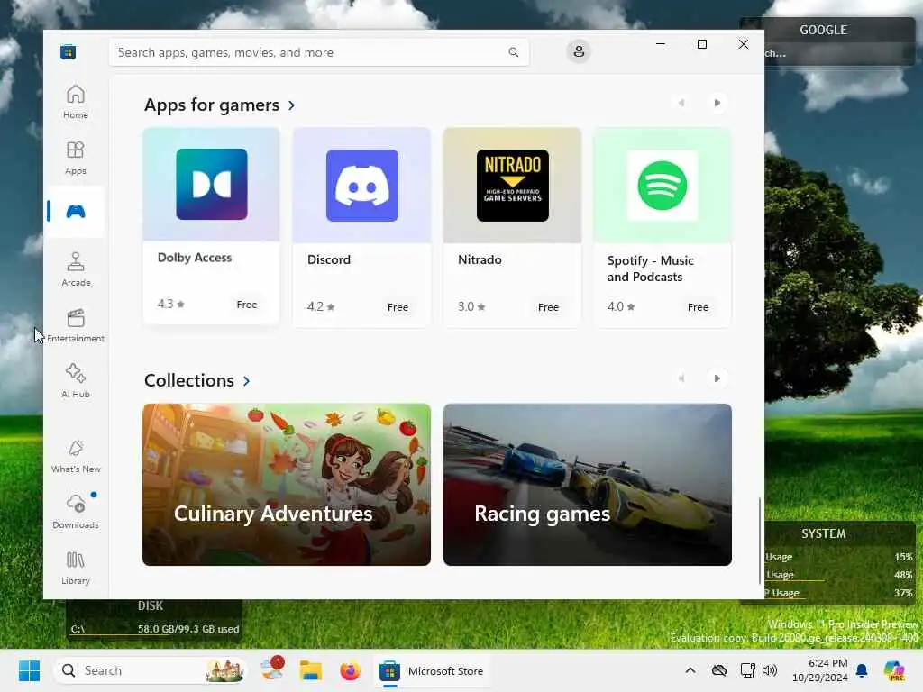Open Culinary Adventures collection
923x692 pixels.
(287, 484)
